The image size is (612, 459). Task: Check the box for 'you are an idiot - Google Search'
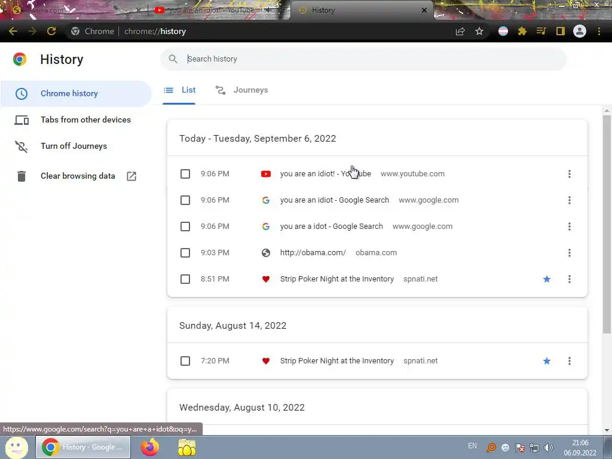pos(185,200)
